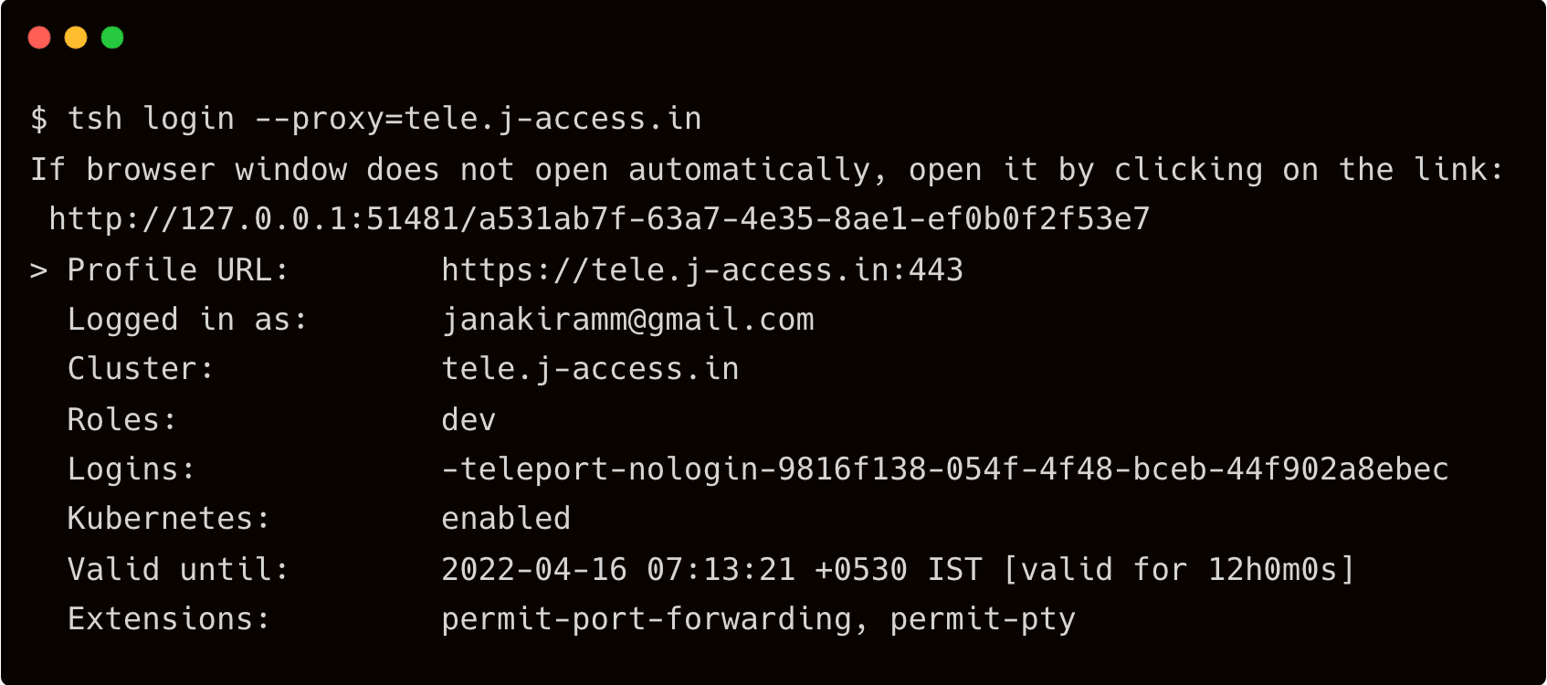Click the 2022-04-16 07:13:21 timestamp
1547x685 pixels.
(618, 570)
